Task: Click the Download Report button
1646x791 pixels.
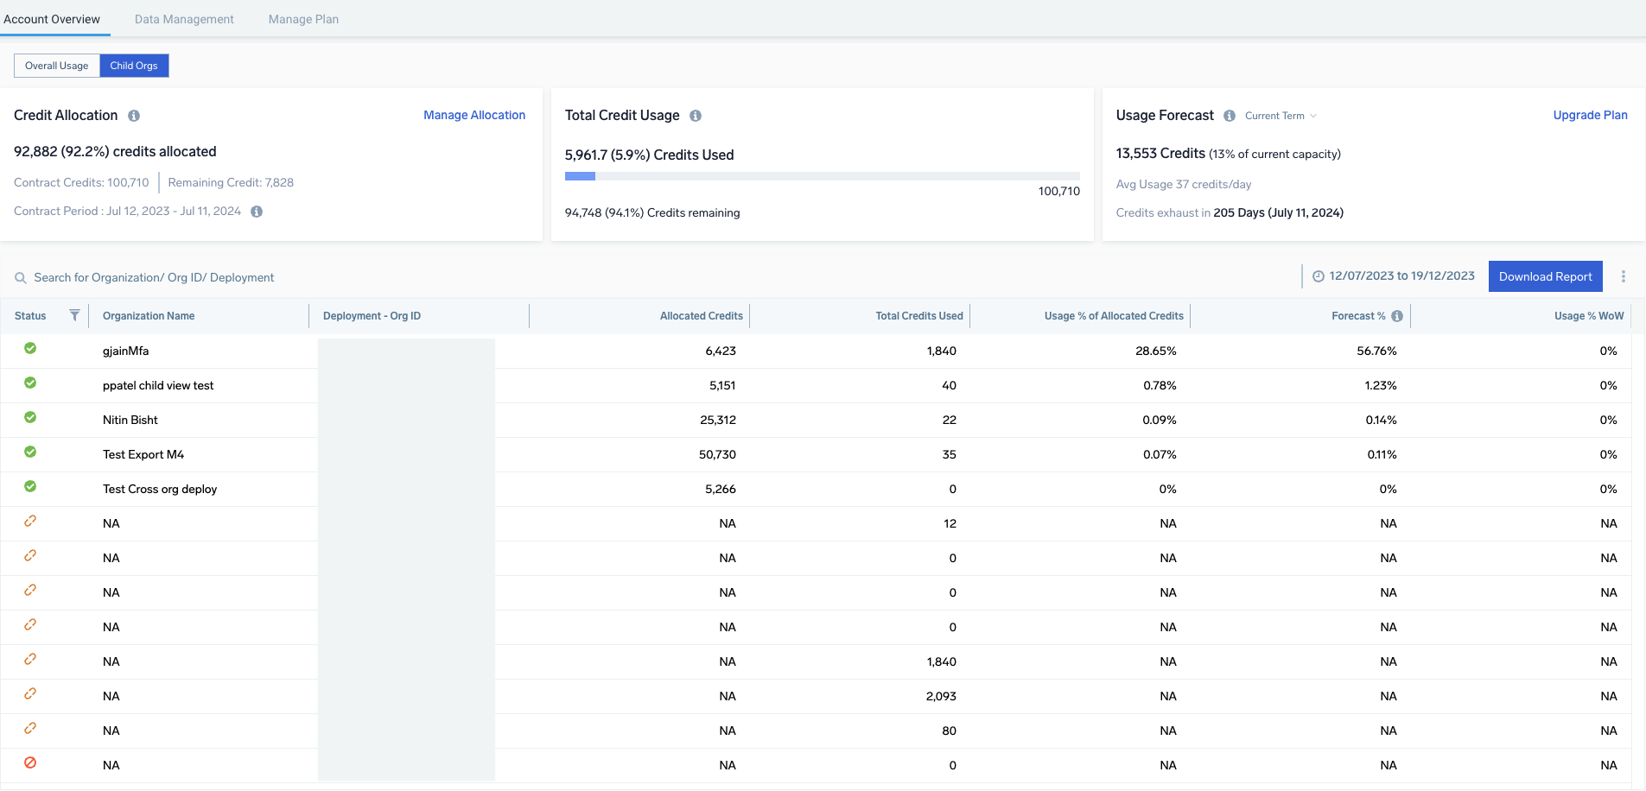Action: pyautogui.click(x=1545, y=276)
